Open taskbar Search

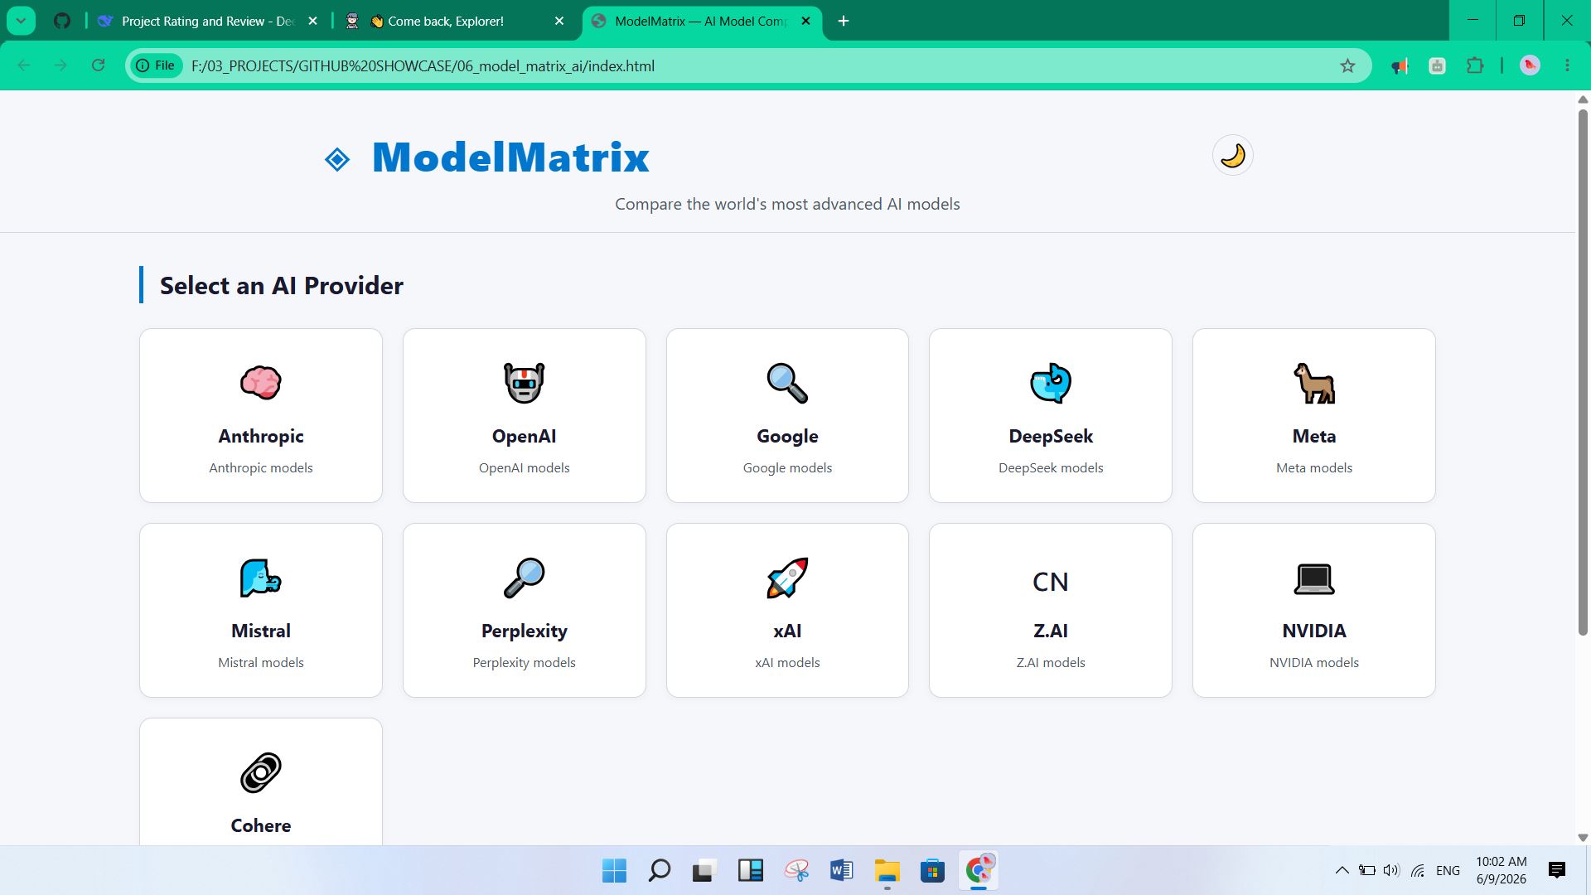[x=659, y=870]
